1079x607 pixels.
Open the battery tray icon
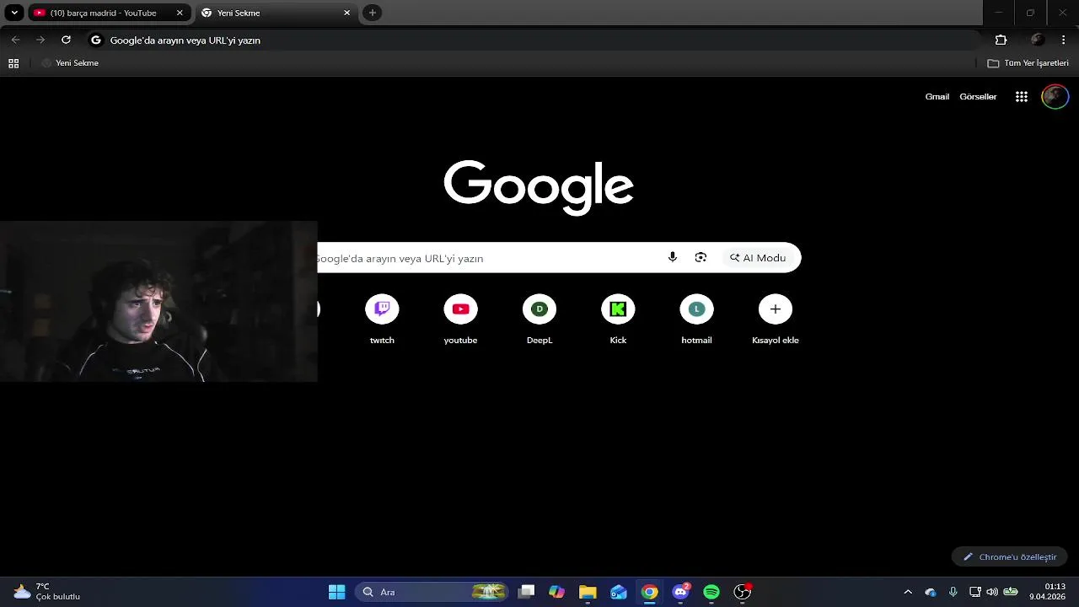pyautogui.click(x=1010, y=592)
